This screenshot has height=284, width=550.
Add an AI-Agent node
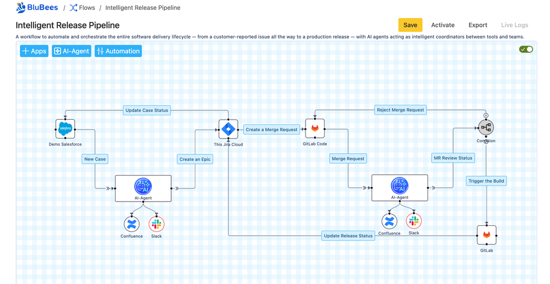tap(72, 51)
